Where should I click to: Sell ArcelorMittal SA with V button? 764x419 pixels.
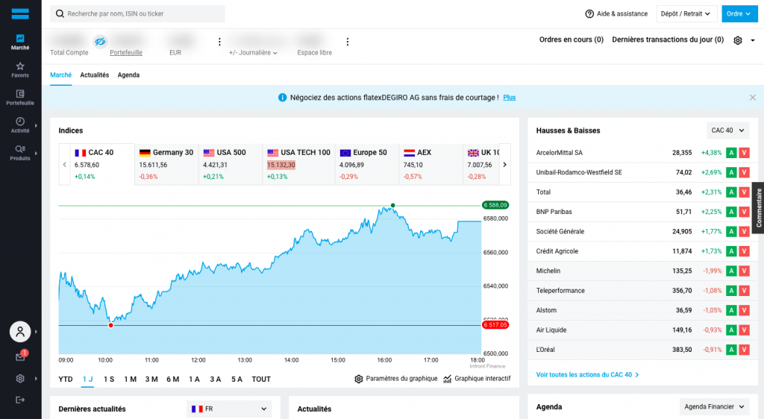pos(744,153)
